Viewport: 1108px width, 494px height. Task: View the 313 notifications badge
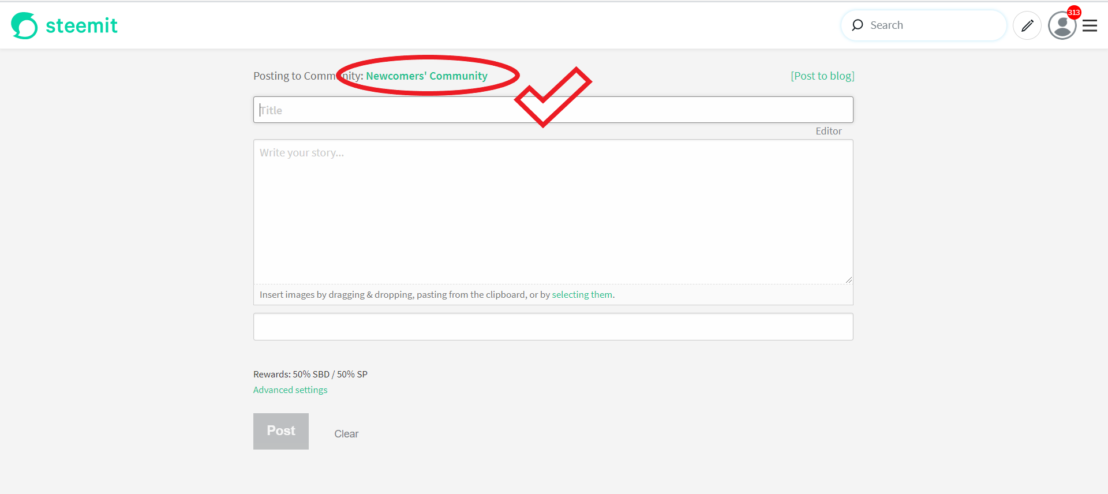click(x=1074, y=12)
